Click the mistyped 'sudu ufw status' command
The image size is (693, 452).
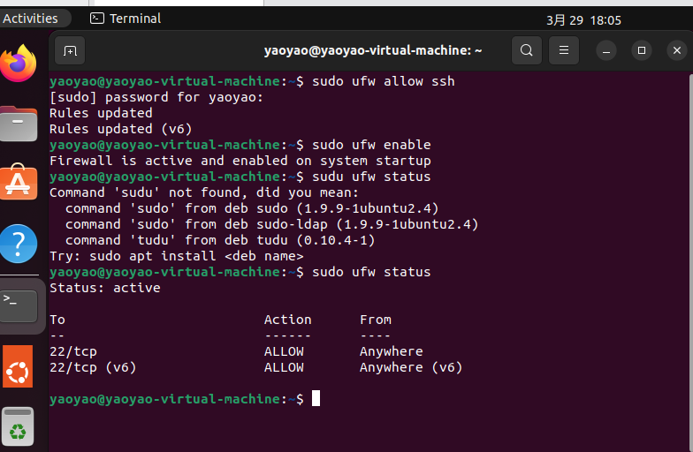point(371,177)
